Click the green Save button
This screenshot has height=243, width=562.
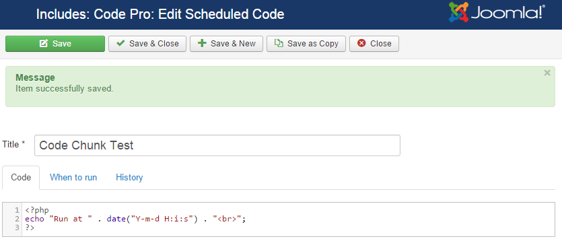(55, 44)
